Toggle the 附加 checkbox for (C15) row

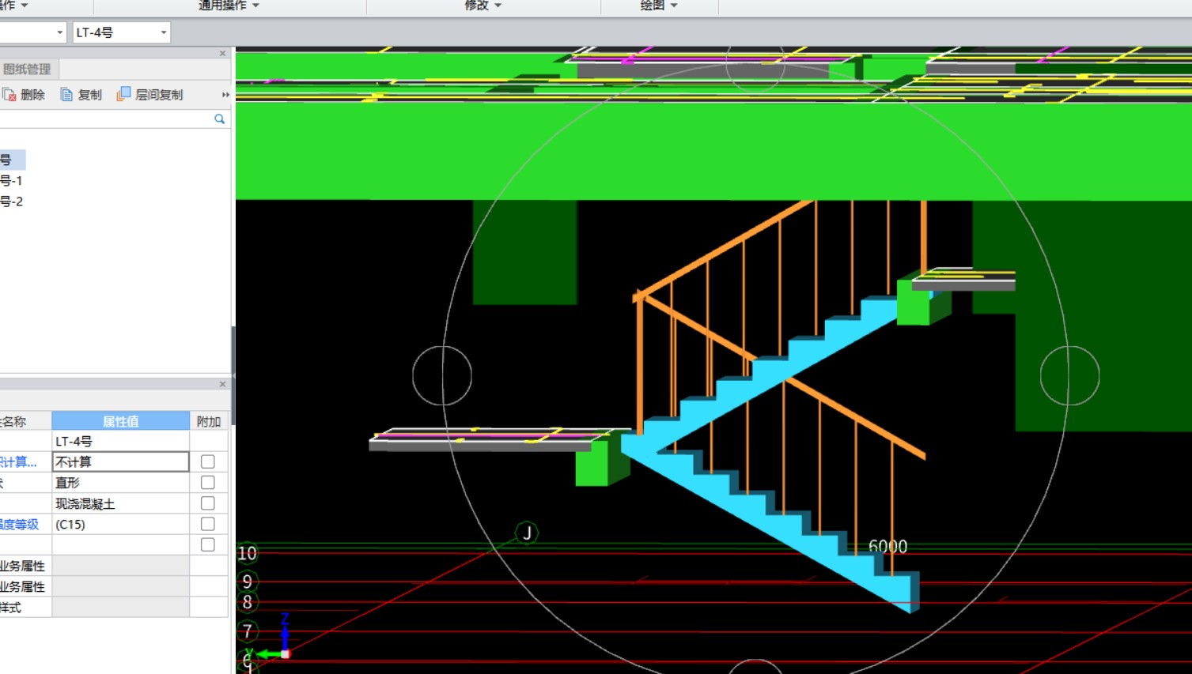click(x=208, y=524)
